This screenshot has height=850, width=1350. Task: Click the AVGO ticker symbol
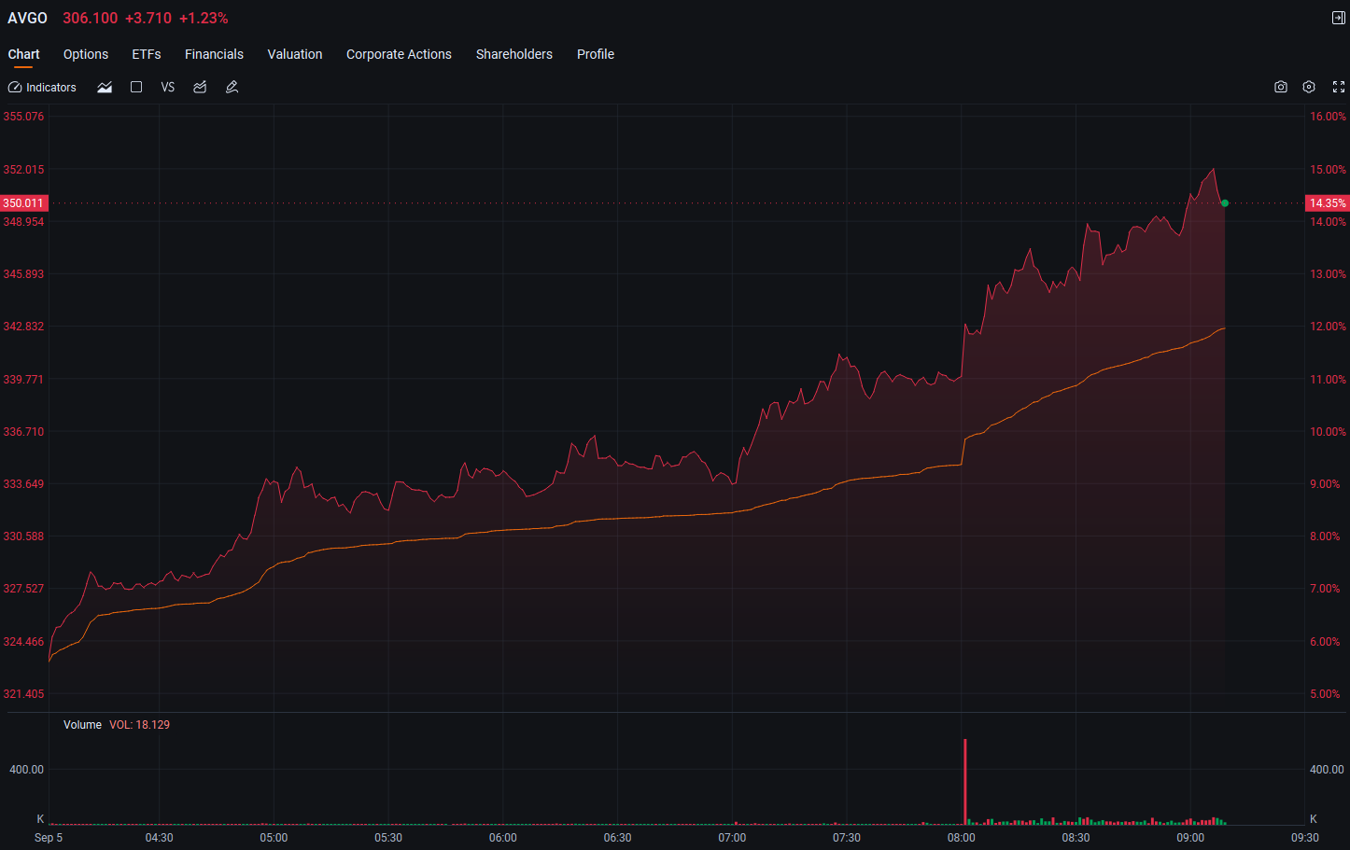coord(27,18)
